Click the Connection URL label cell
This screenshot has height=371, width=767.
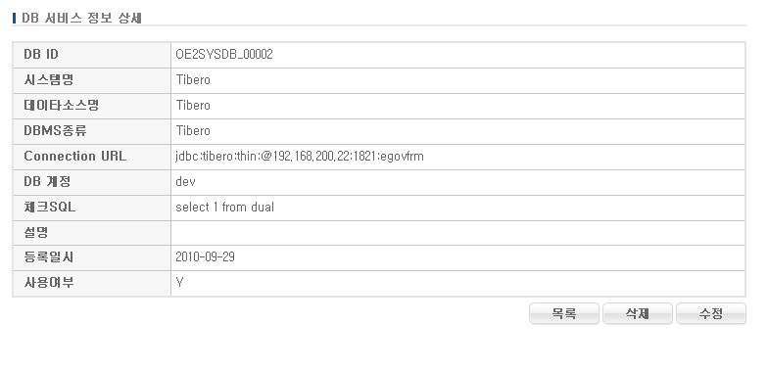[92, 157]
